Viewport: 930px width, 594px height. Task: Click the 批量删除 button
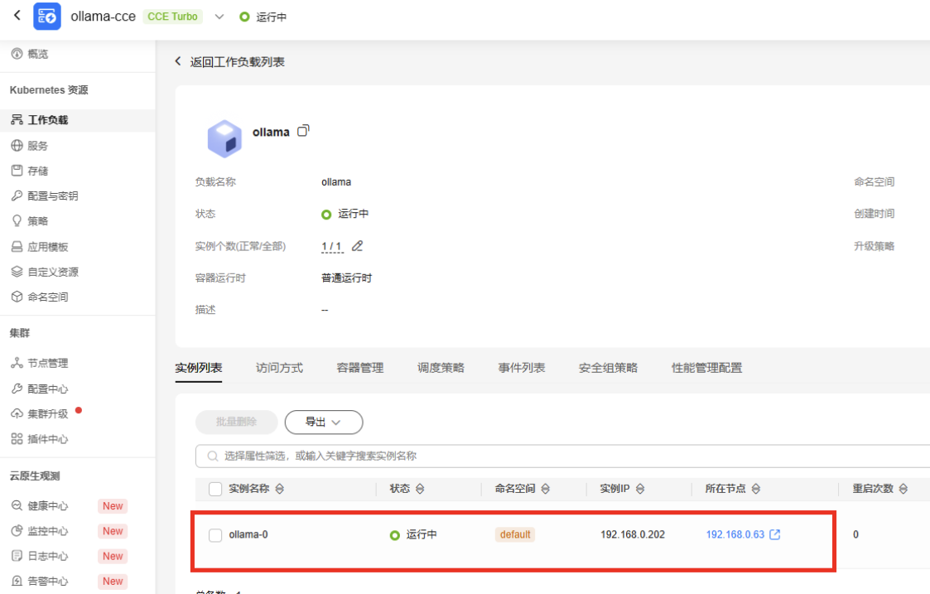(237, 422)
